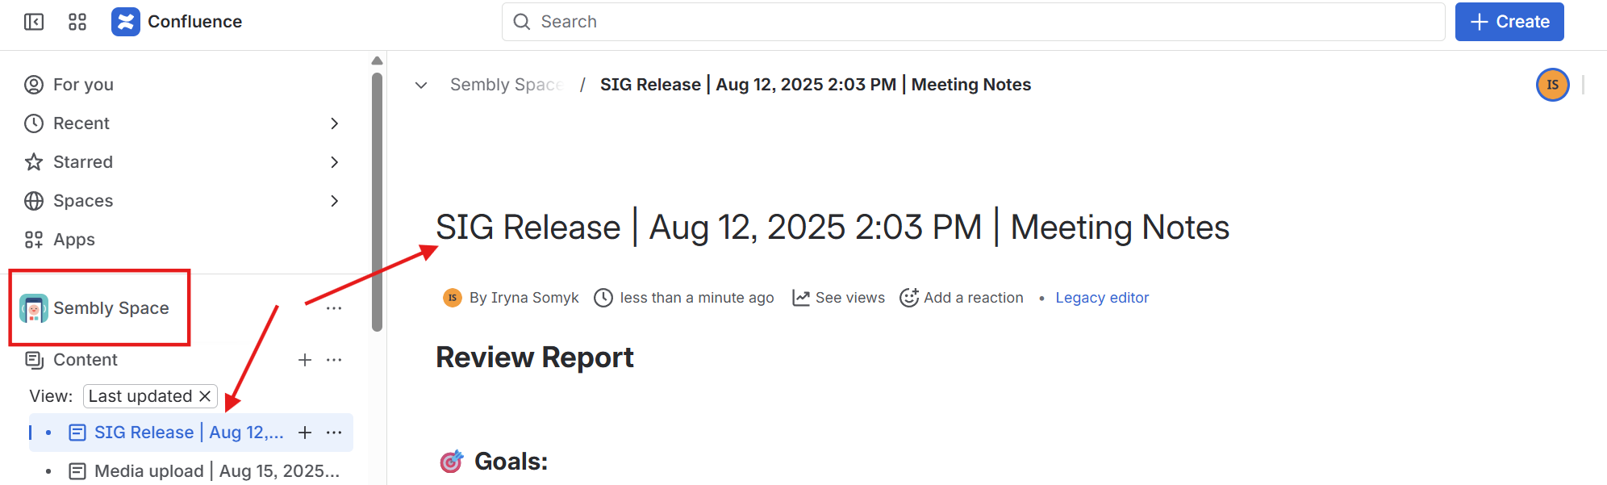Screen dimensions: 1607x485
Task: Open the For you section
Action: (x=83, y=85)
